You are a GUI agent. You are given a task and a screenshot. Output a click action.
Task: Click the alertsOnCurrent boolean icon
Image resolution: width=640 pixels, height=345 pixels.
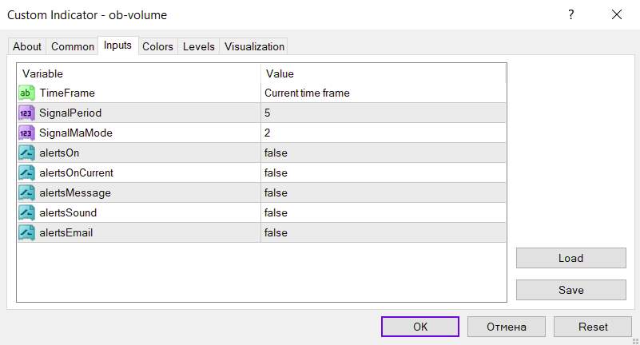(x=26, y=172)
